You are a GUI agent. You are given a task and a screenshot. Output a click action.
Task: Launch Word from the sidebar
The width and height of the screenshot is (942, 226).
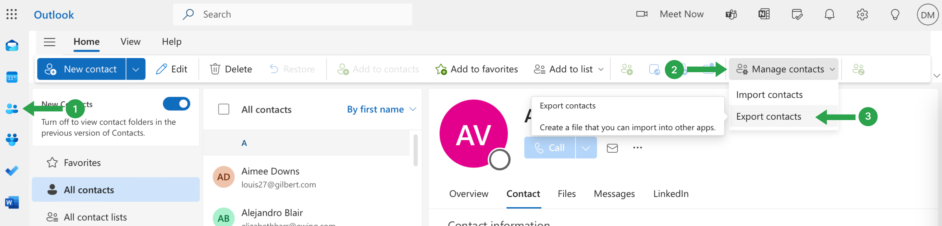[12, 202]
